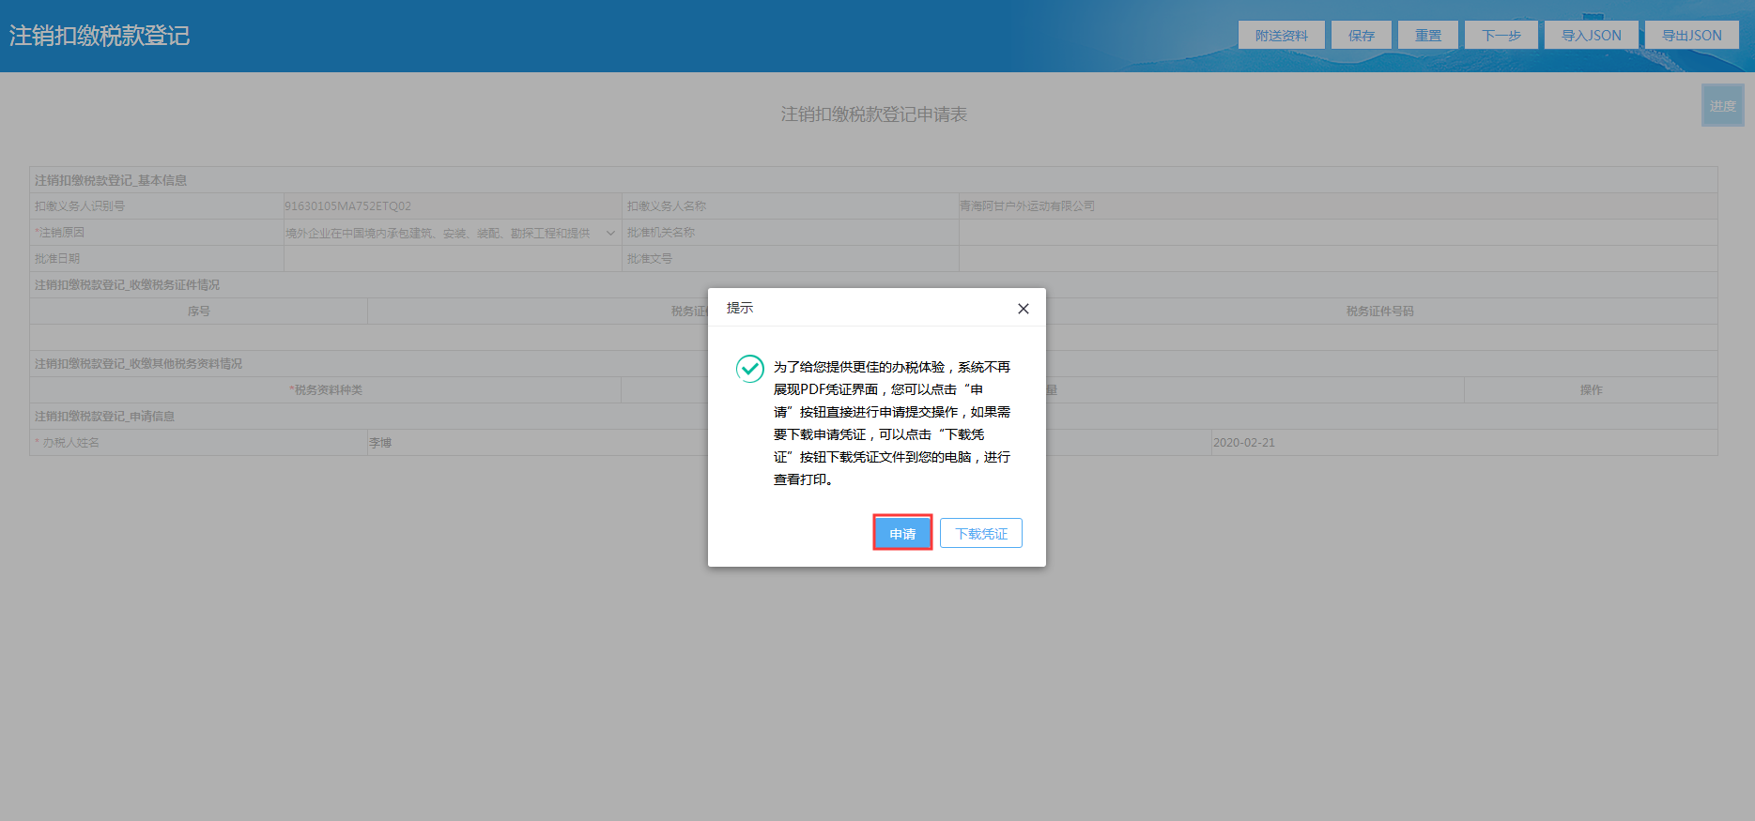Open 附送资料 in the top toolbar

[1282, 35]
